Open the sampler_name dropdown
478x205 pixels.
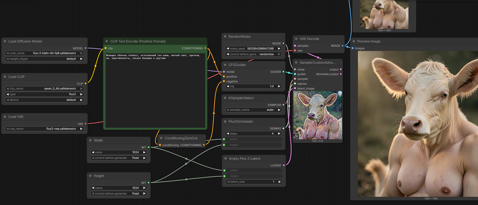pyautogui.click(x=253, y=110)
